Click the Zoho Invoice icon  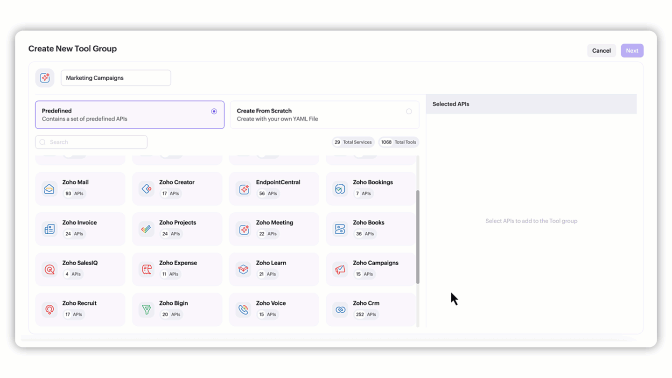click(x=49, y=229)
